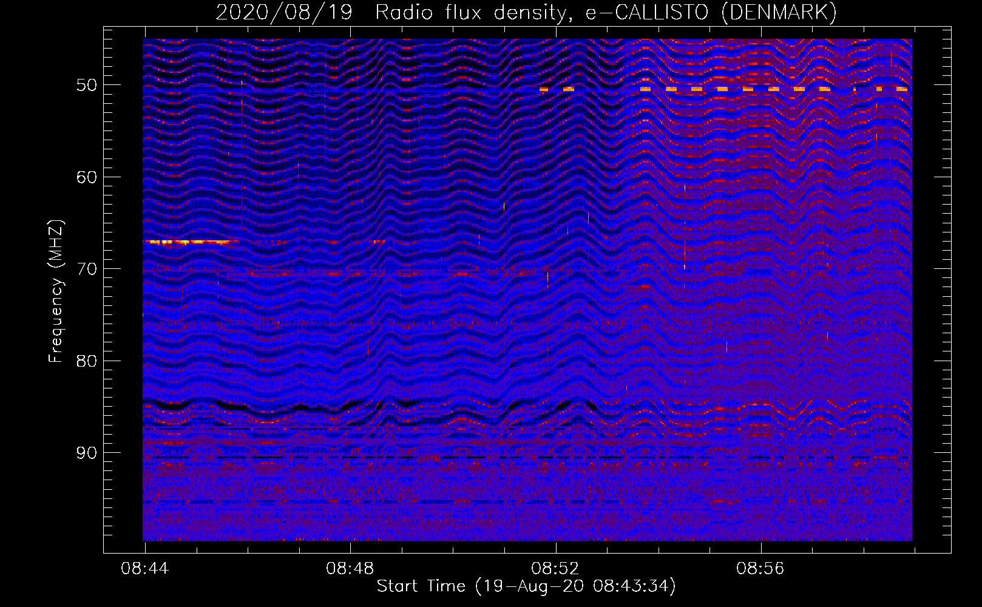This screenshot has height=607, width=982.
Task: Click the 70 frequency tick label
Action: click(x=87, y=269)
